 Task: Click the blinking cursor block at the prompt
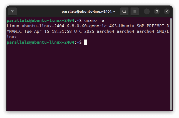[85, 42]
